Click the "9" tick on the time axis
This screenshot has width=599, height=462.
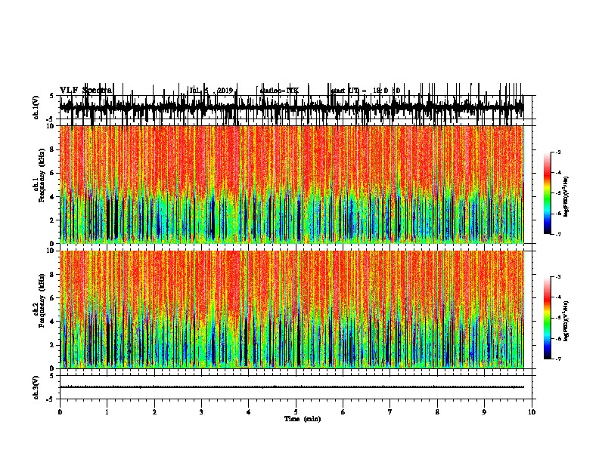[484, 412]
